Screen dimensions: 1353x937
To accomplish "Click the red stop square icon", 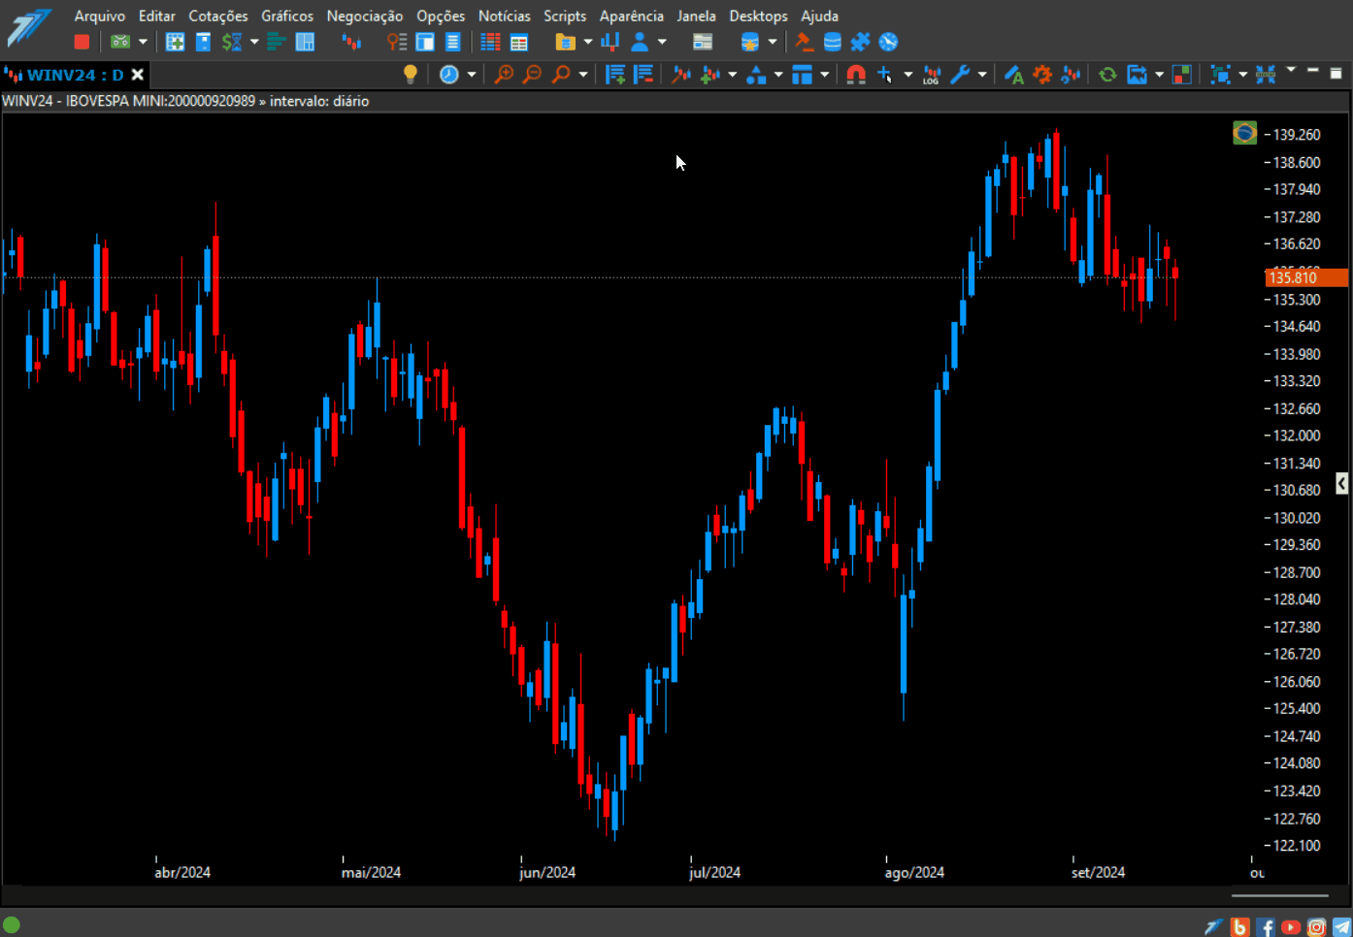I will click(x=82, y=42).
